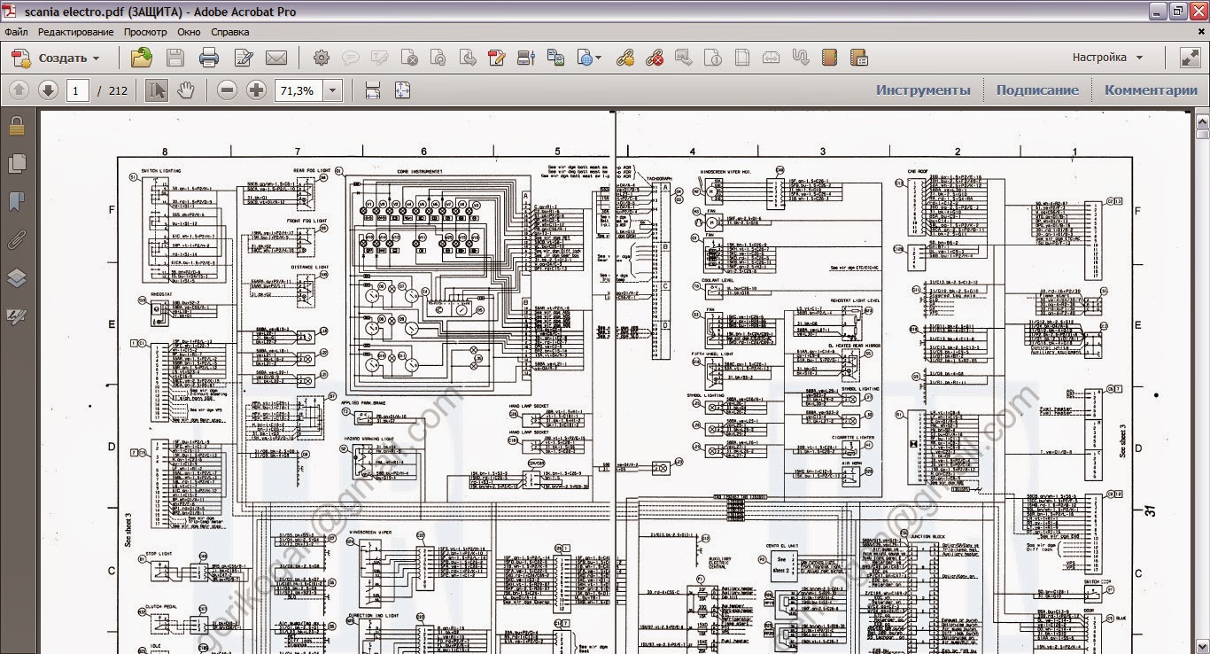Screen dimensions: 1210x654
Task: Click the fit one full page icon
Action: [402, 90]
